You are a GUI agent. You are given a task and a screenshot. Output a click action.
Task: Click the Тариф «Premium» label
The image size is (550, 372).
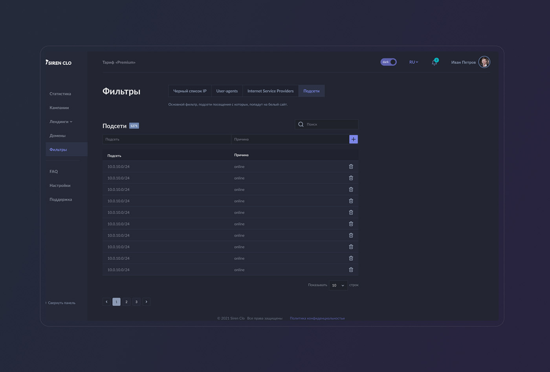[119, 62]
